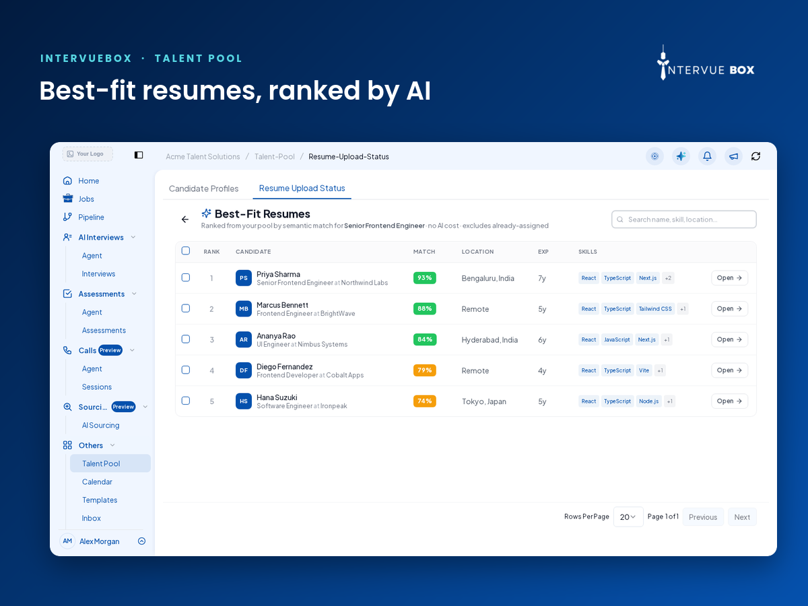
Task: Click the Sourcing search icon
Action: 67,407
